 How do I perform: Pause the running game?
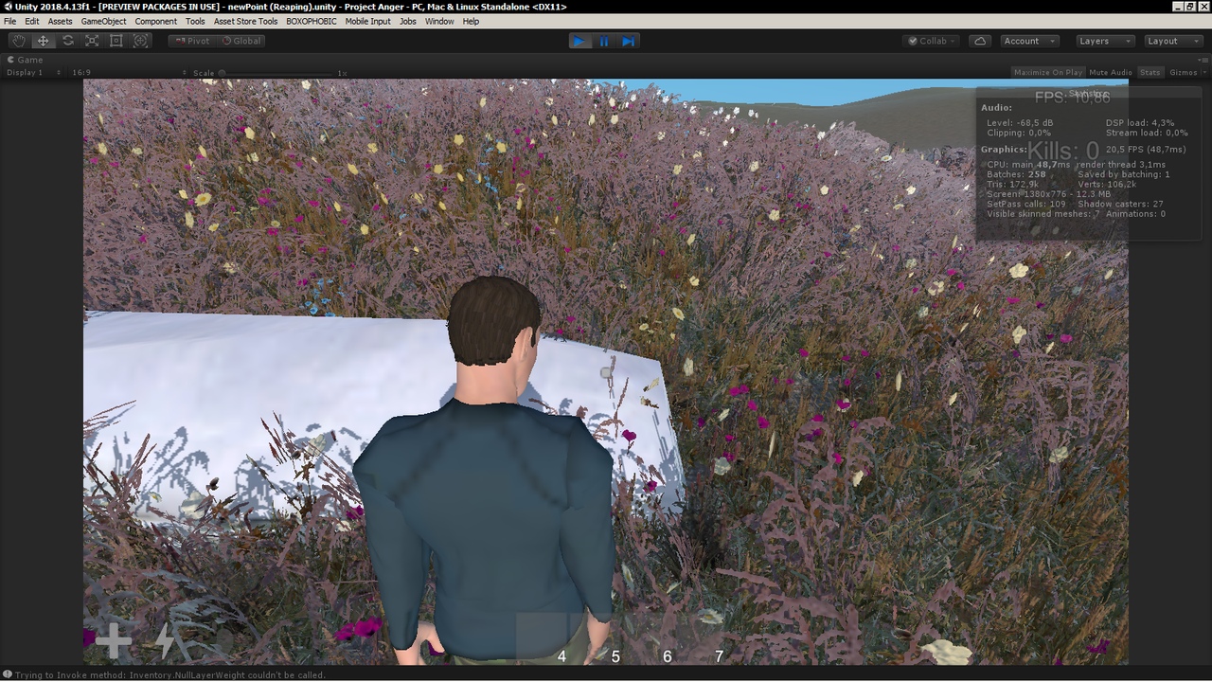tap(604, 41)
